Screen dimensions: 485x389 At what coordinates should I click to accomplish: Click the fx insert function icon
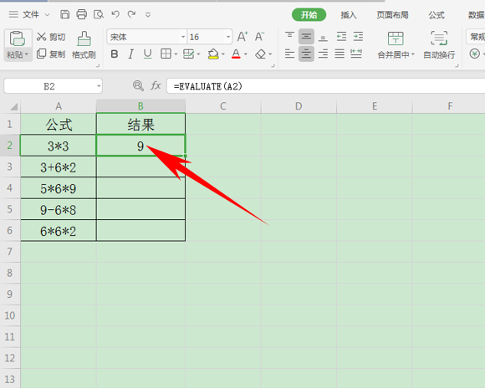coord(156,85)
